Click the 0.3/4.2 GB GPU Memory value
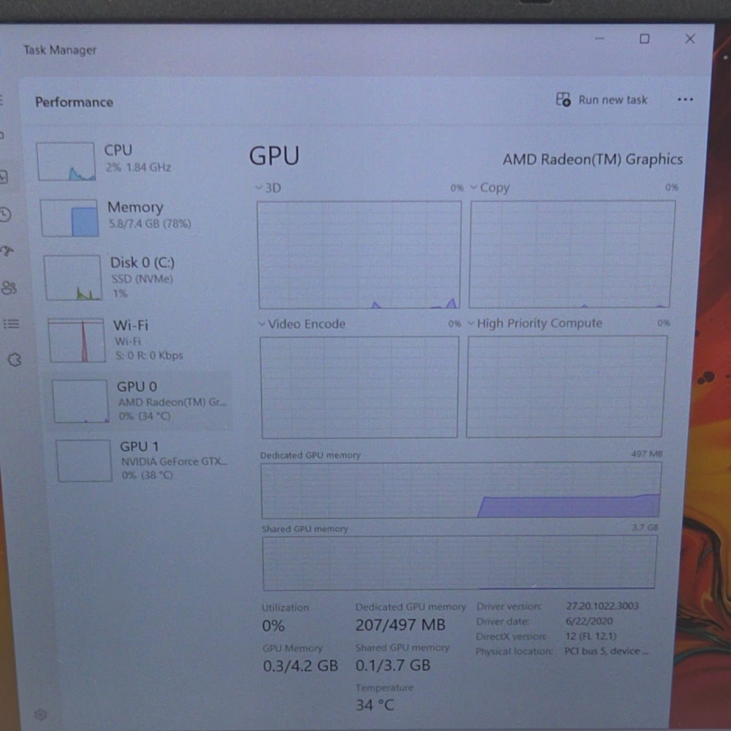 pyautogui.click(x=300, y=666)
